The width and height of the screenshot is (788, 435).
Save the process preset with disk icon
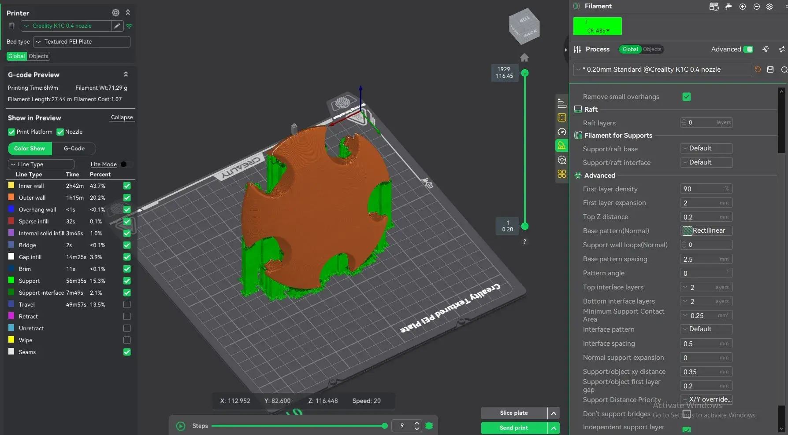point(770,69)
